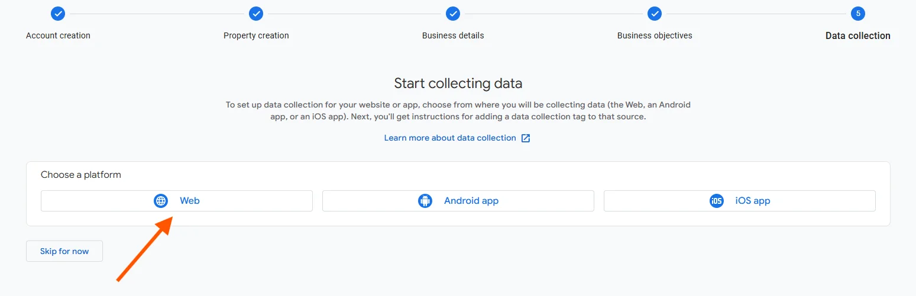Click the Business objectives step checkmark
This screenshot has width=916, height=296.
coord(655,14)
